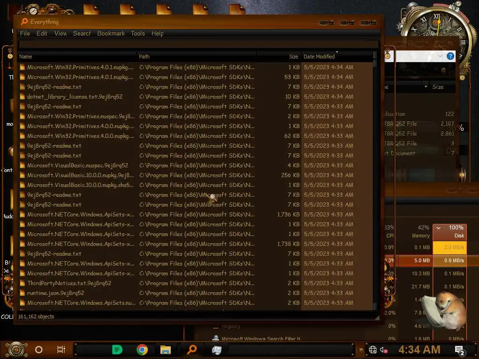The width and height of the screenshot is (479, 359).
Task: Click the 2.9 MB/s disk usage cell
Action: [450, 248]
